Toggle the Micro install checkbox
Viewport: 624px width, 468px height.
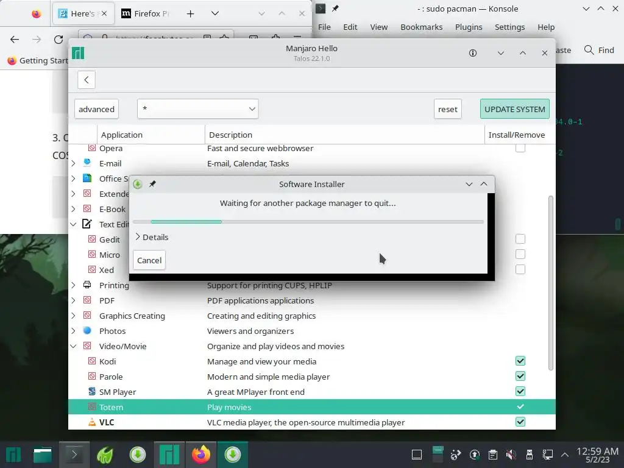520,254
